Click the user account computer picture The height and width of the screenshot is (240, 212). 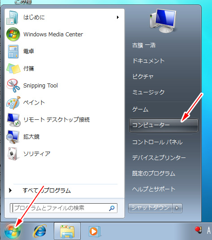click(x=163, y=21)
